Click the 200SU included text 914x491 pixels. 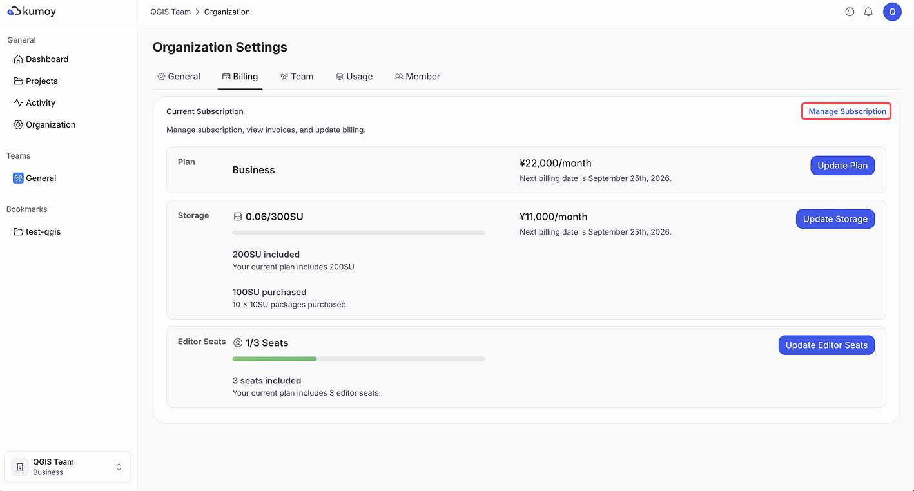point(266,255)
